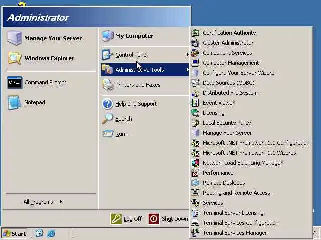The height and width of the screenshot is (240, 321).
Task: Expand Control Panel submenu arrow
Action: (187, 54)
